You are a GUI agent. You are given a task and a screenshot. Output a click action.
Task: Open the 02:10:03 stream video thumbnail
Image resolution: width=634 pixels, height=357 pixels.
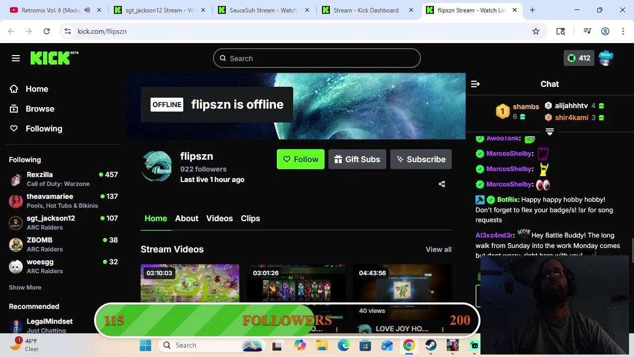(190, 283)
